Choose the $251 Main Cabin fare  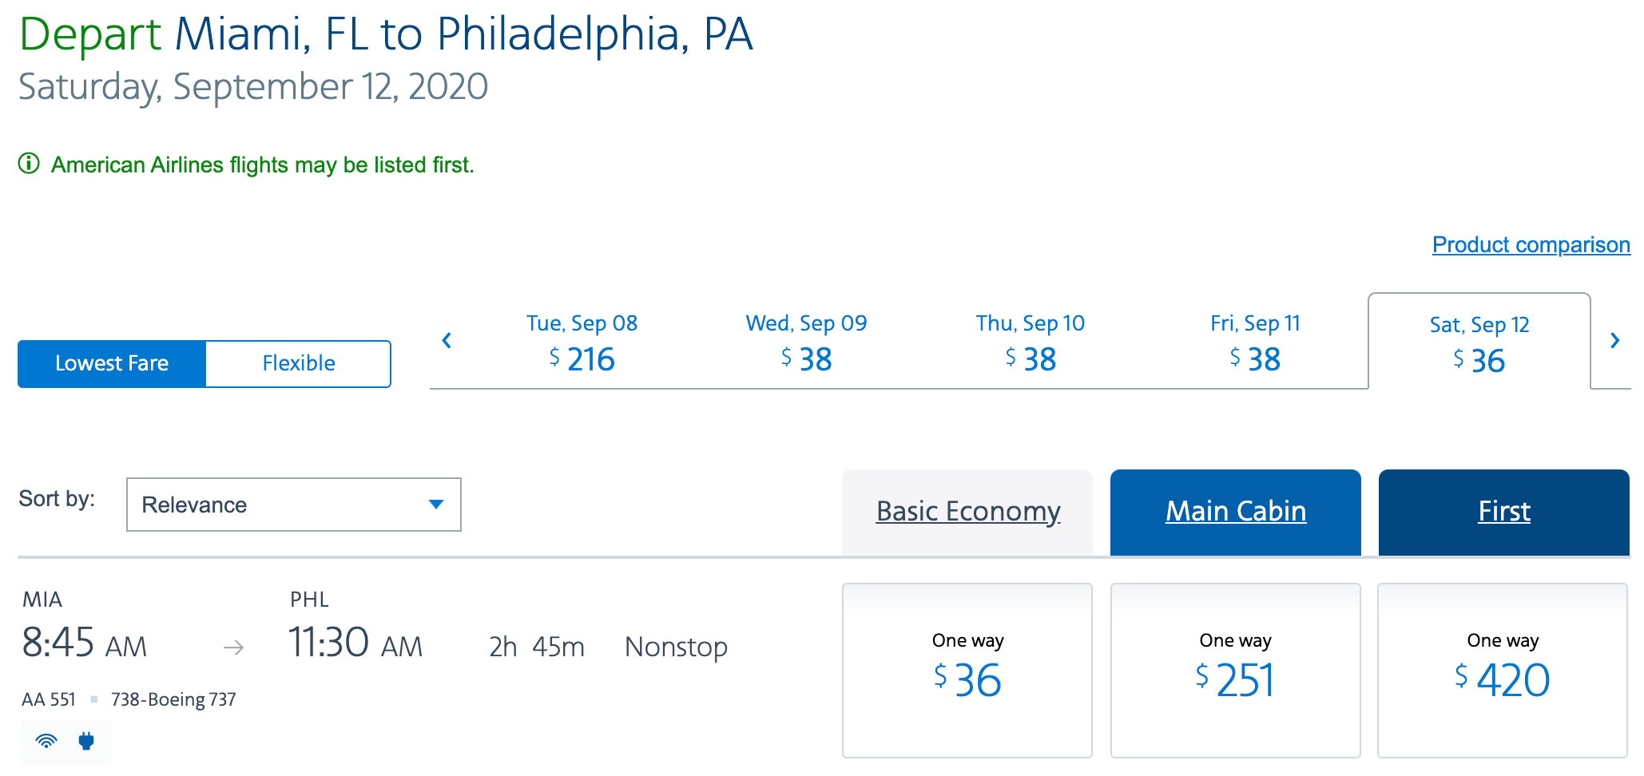1236,671
